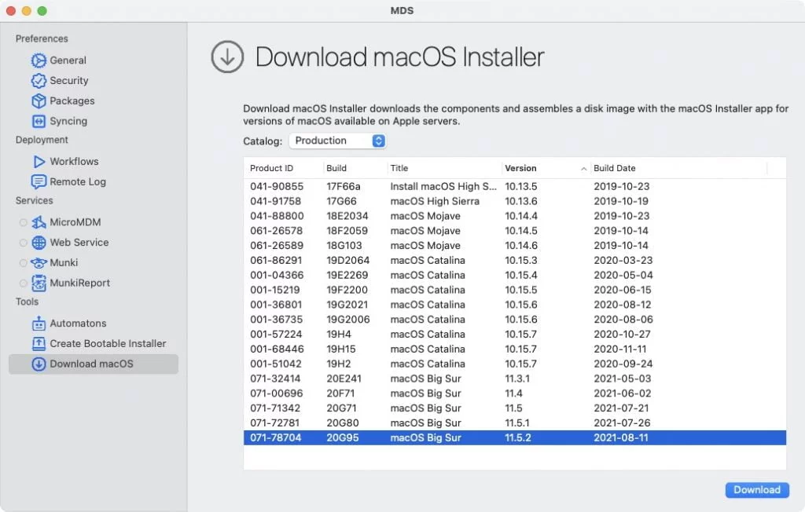805x512 pixels.
Task: Open the Automatons tool
Action: pos(78,324)
